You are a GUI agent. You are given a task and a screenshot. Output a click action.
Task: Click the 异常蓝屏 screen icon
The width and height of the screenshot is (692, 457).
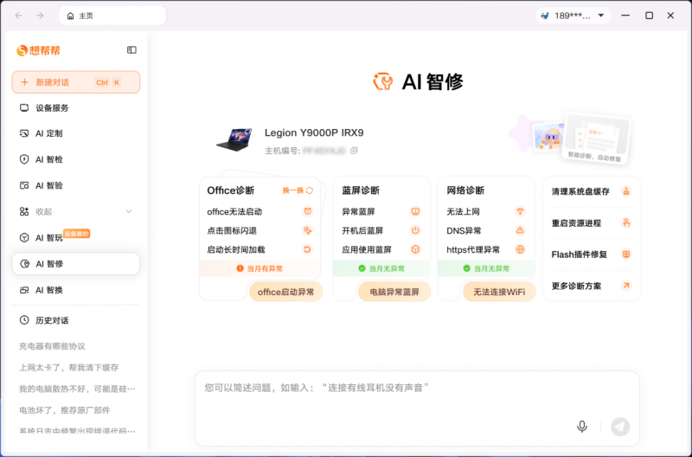(x=415, y=211)
